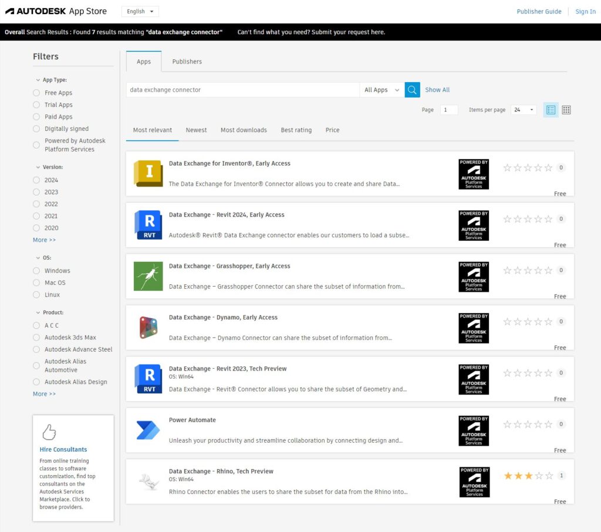The height and width of the screenshot is (532, 601).
Task: Open Data Exchange - Grasshopper, Early Access title
Action: point(229,266)
